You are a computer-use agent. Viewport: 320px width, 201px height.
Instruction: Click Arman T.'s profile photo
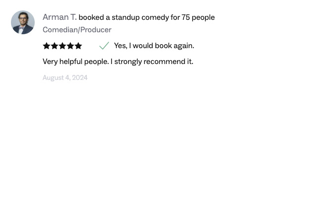pos(23,22)
